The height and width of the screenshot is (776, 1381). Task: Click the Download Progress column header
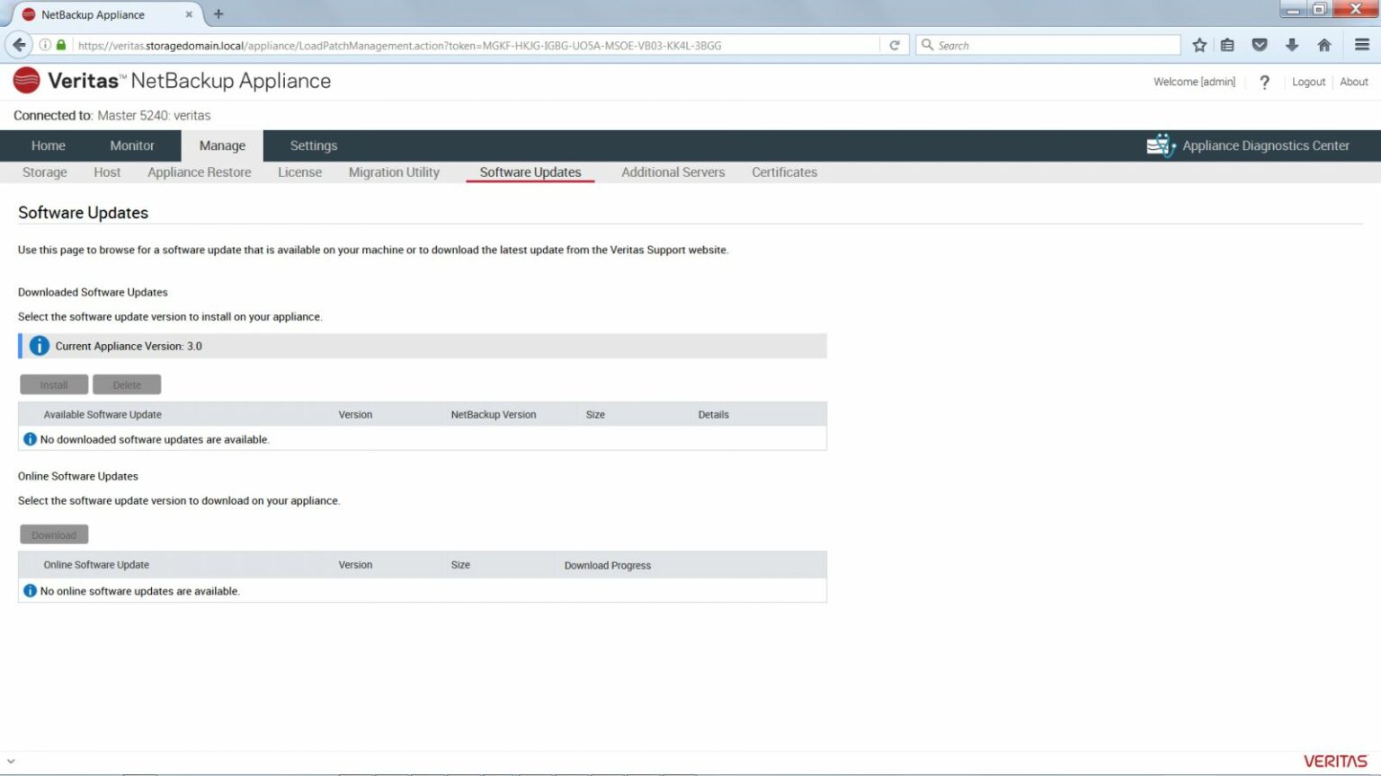click(608, 566)
